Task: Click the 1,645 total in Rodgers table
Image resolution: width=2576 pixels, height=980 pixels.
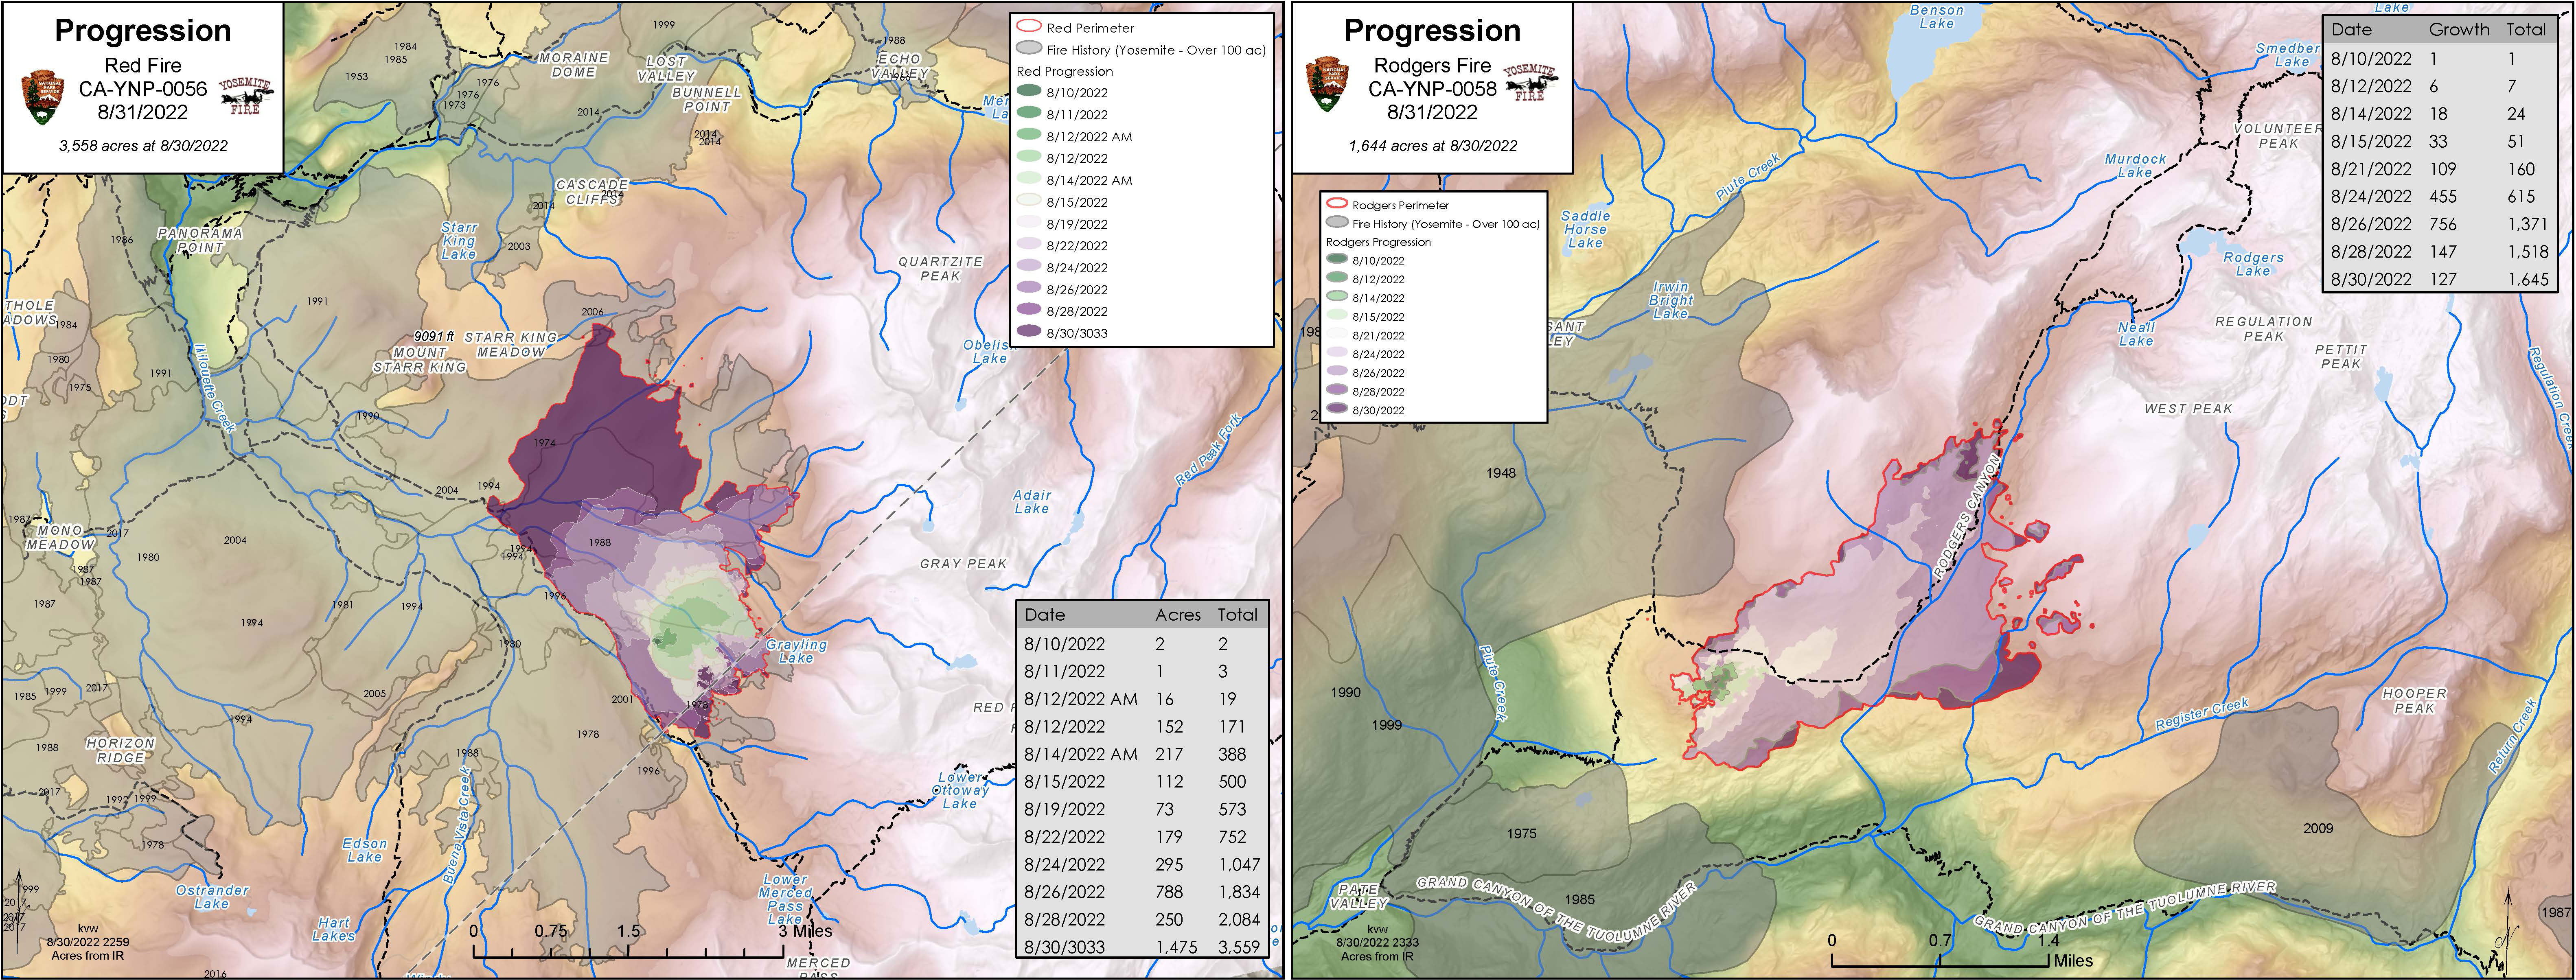Action: click(x=2528, y=279)
